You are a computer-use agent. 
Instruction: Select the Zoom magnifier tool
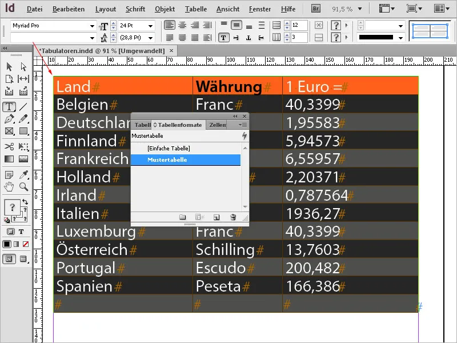23,187
